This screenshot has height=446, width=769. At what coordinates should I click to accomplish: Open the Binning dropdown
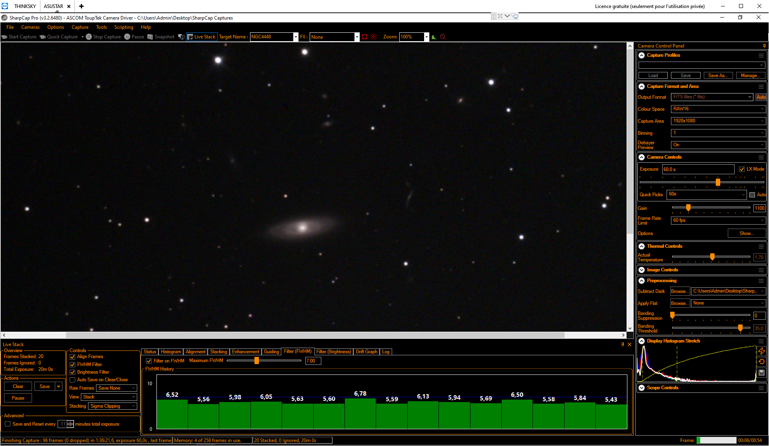tap(718, 133)
